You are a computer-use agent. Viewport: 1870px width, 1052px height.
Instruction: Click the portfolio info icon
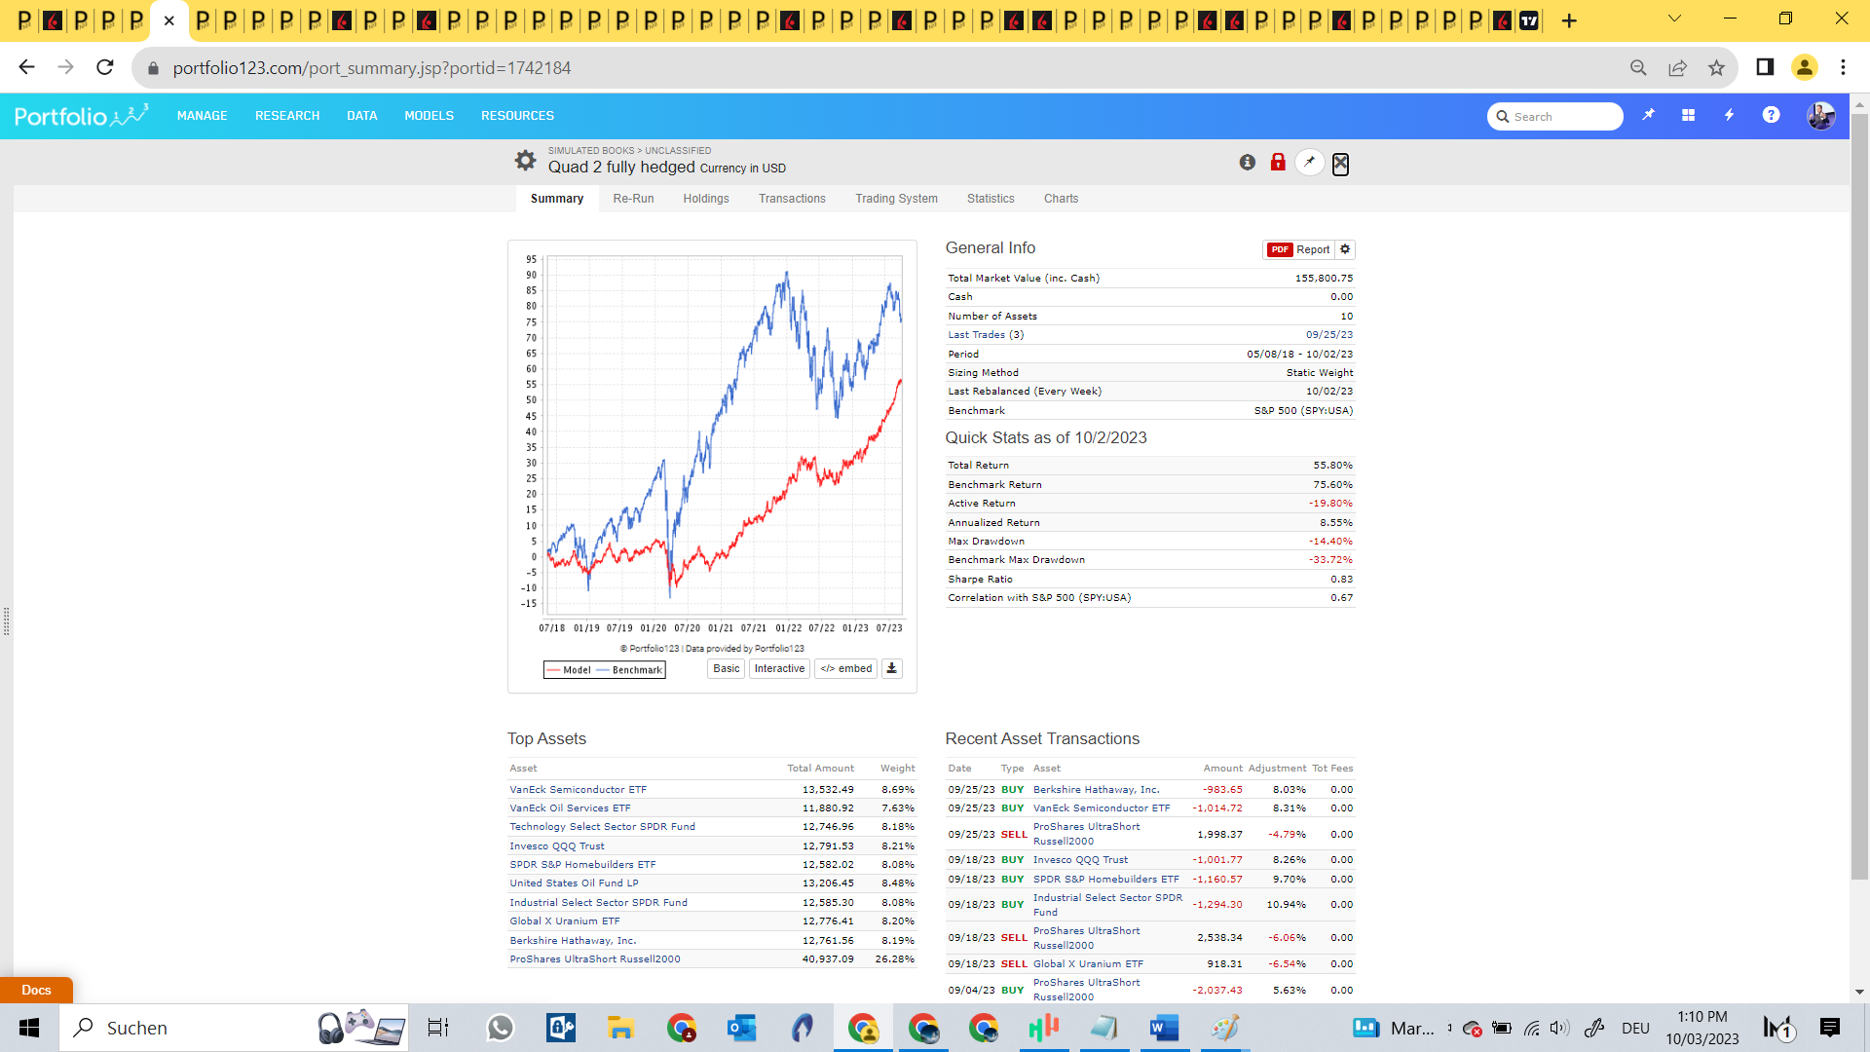click(x=1247, y=163)
